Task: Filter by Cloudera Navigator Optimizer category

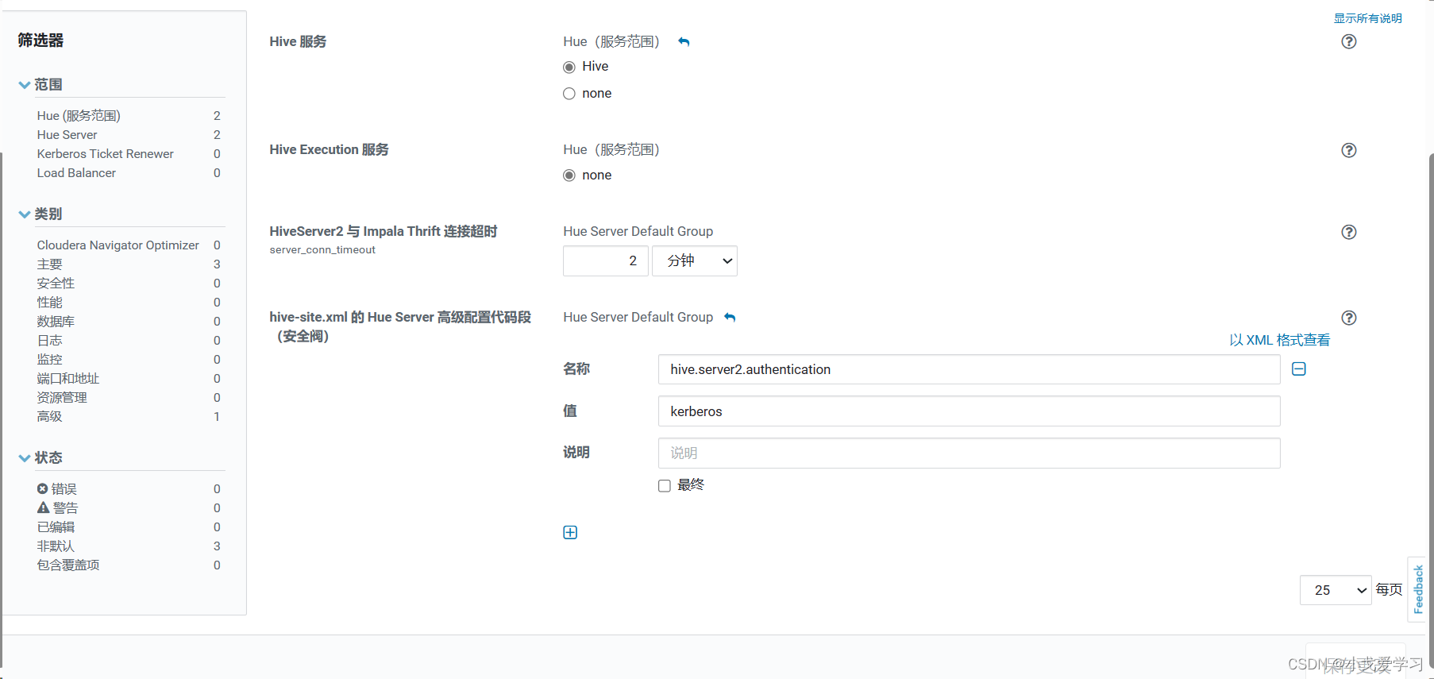Action: pyautogui.click(x=118, y=245)
